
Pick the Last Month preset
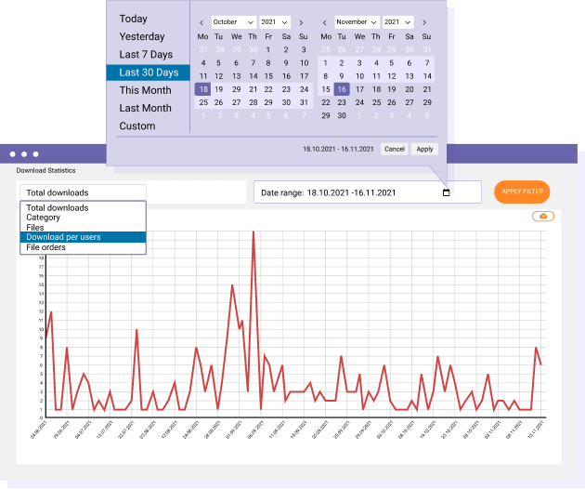pyautogui.click(x=145, y=109)
